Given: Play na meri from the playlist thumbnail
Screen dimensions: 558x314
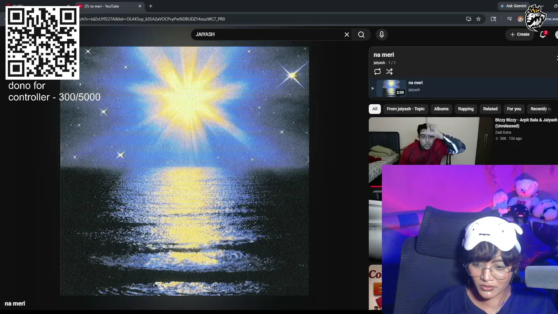Looking at the screenshot, I should click(391, 88).
